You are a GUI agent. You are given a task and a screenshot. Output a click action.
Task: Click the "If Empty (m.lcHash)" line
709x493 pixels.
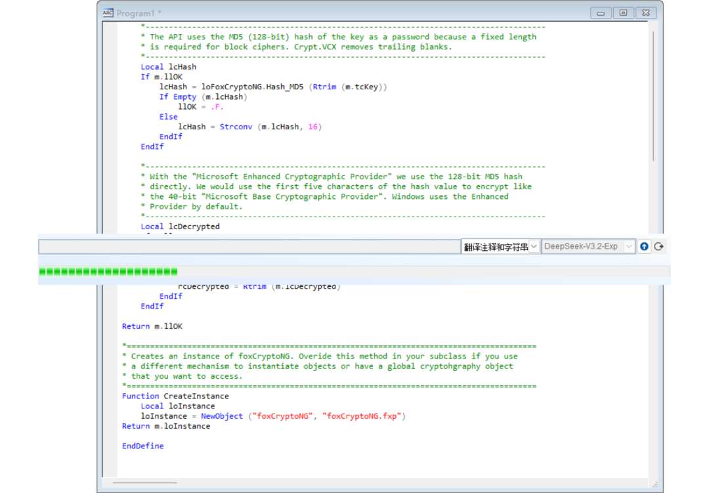pos(203,96)
